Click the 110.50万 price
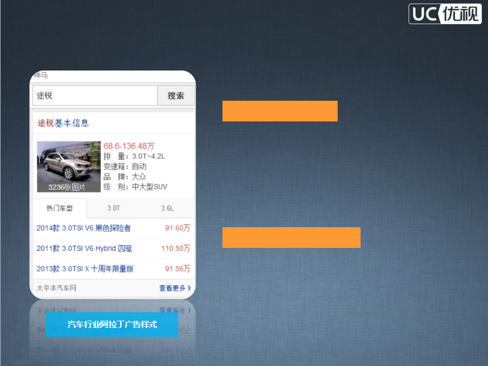Viewport: 488px width, 366px height. [176, 248]
